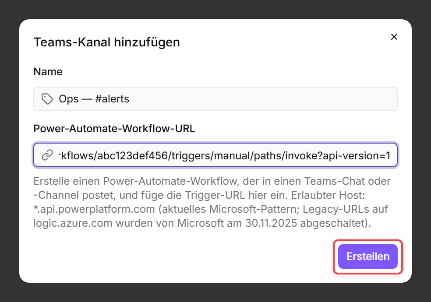Image resolution: width=431 pixels, height=302 pixels.
Task: Click the Erstellen button
Action: tap(368, 256)
